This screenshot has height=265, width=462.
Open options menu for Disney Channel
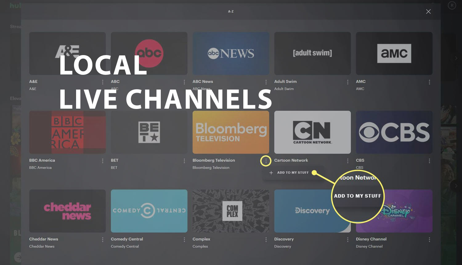coord(429,239)
